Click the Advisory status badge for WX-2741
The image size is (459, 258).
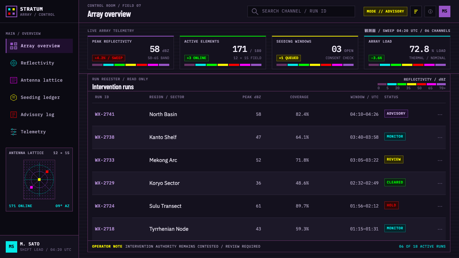click(x=396, y=114)
